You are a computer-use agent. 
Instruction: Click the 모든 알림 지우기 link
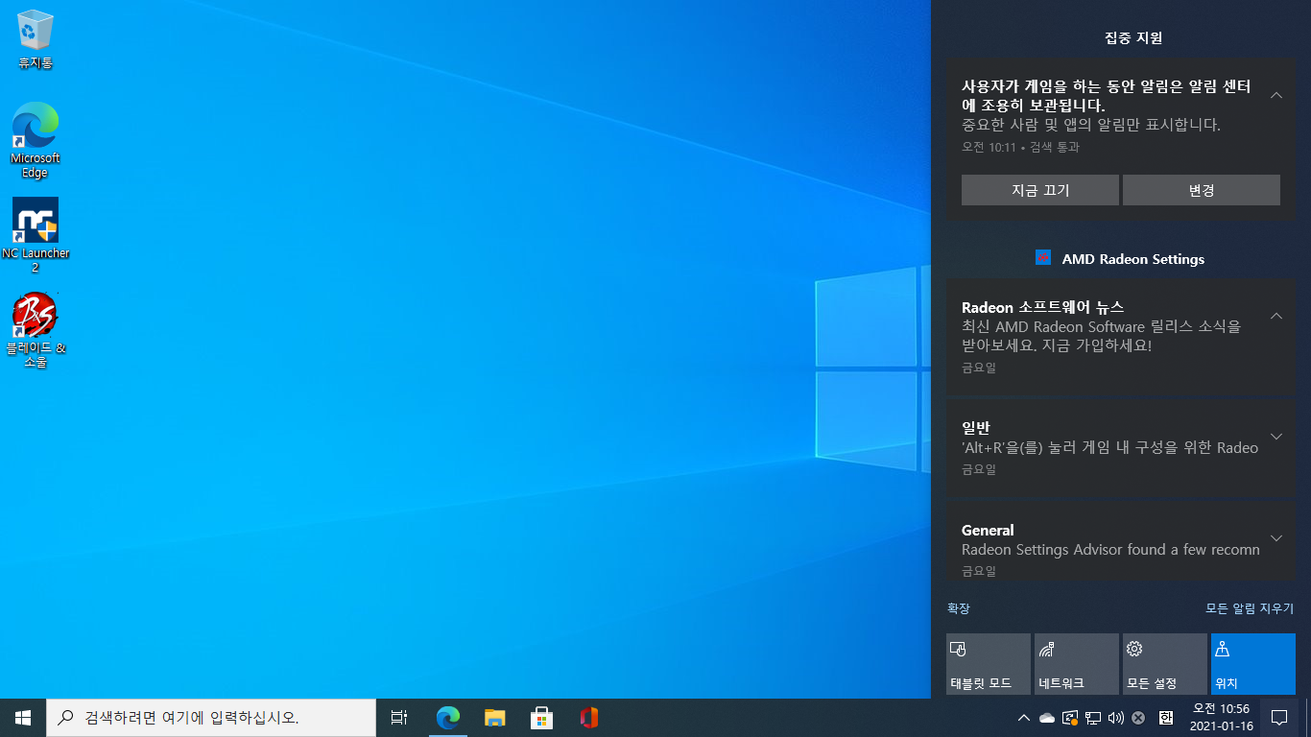click(1250, 608)
